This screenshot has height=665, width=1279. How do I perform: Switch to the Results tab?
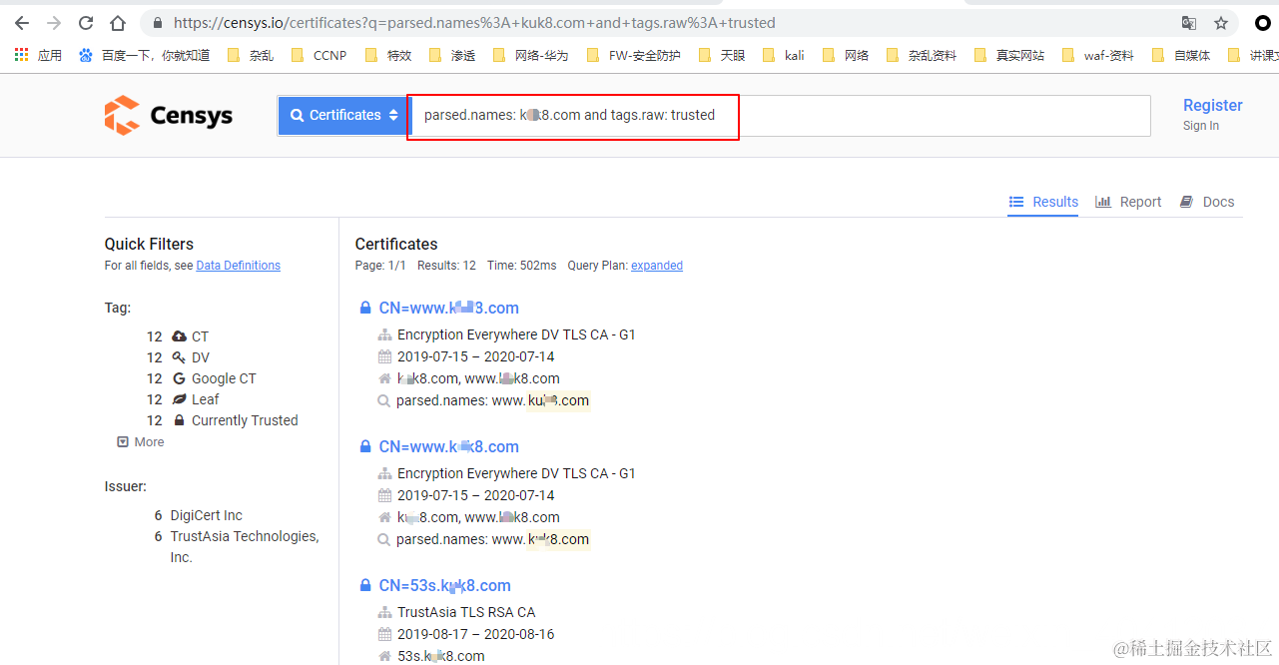(1043, 202)
